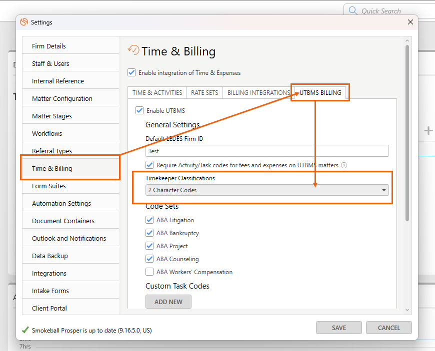
Task: Open the Timekeeper Classifications dropdown
Action: (267, 190)
